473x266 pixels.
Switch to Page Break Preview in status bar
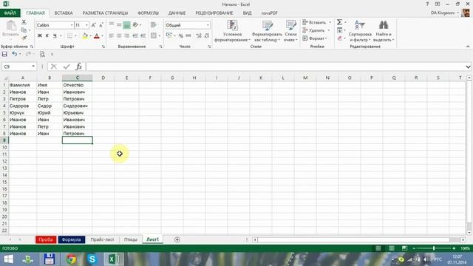(404, 248)
